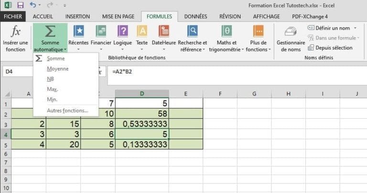Image resolution: width=367 pixels, height=193 pixels.
Task: Switch to the ACCUEIL tab
Action: [x=43, y=17]
